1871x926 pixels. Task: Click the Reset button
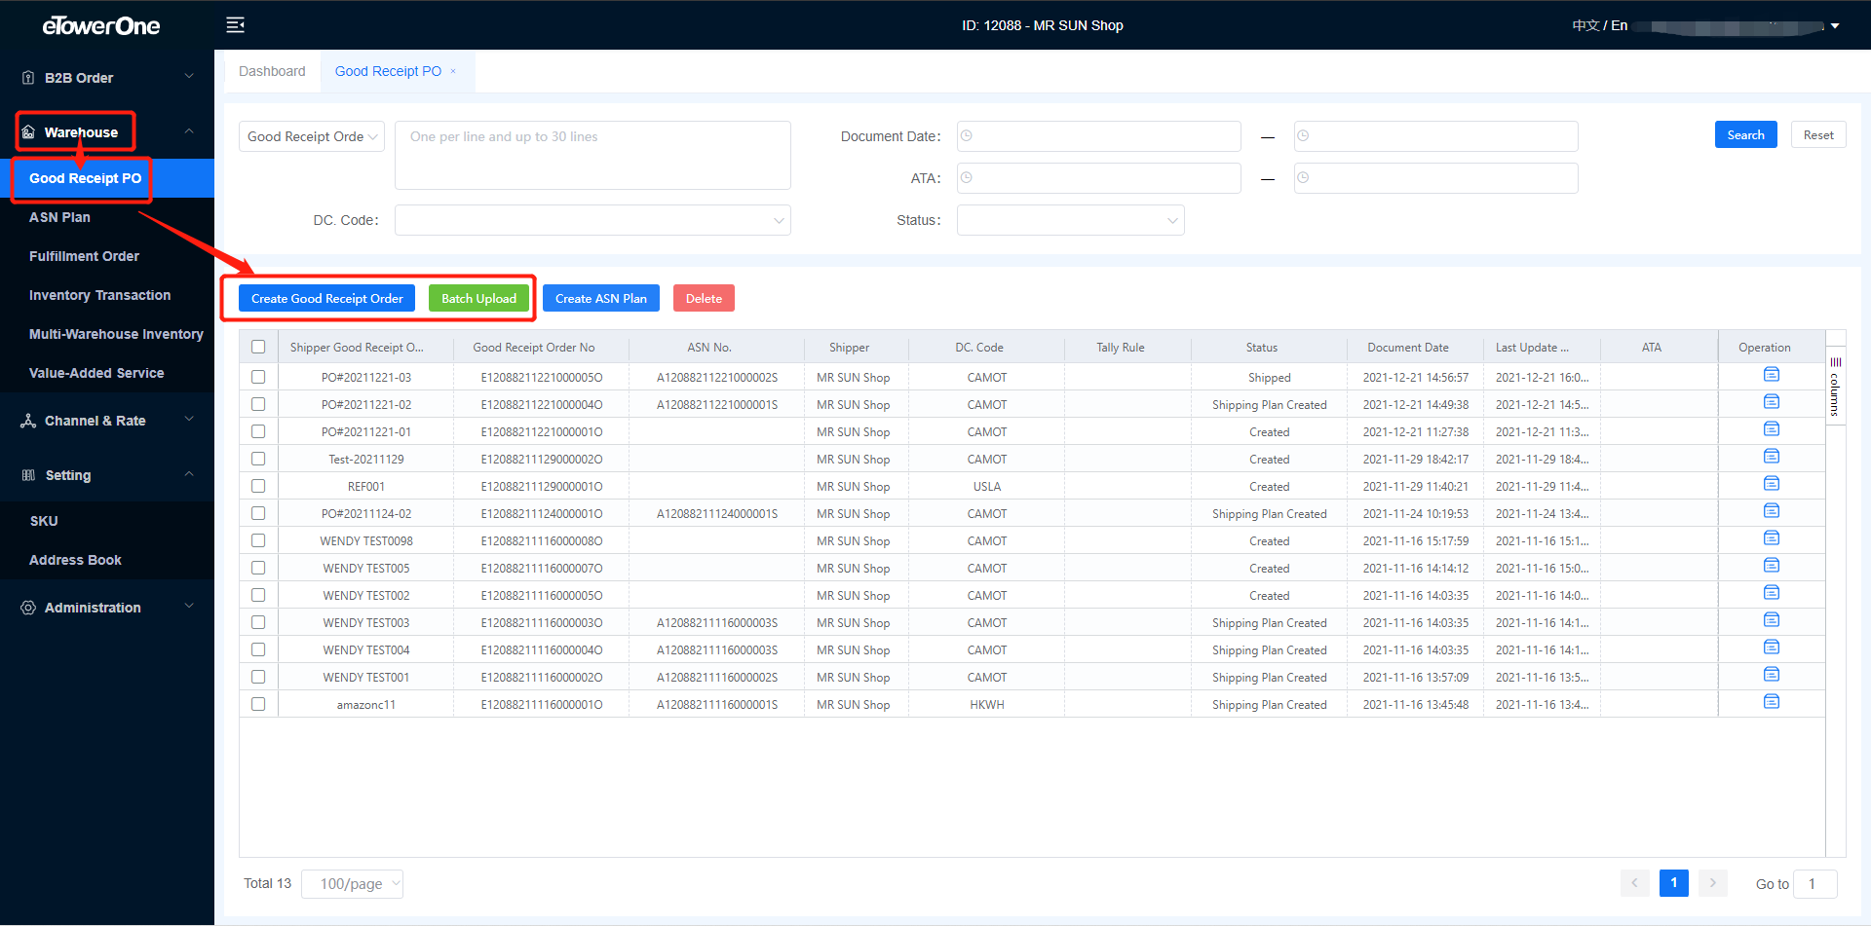click(1818, 134)
